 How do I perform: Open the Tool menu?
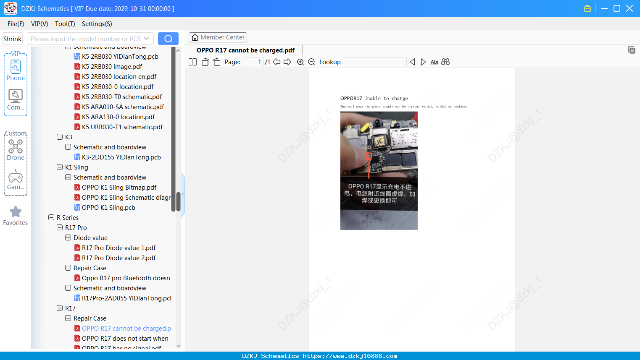65,24
